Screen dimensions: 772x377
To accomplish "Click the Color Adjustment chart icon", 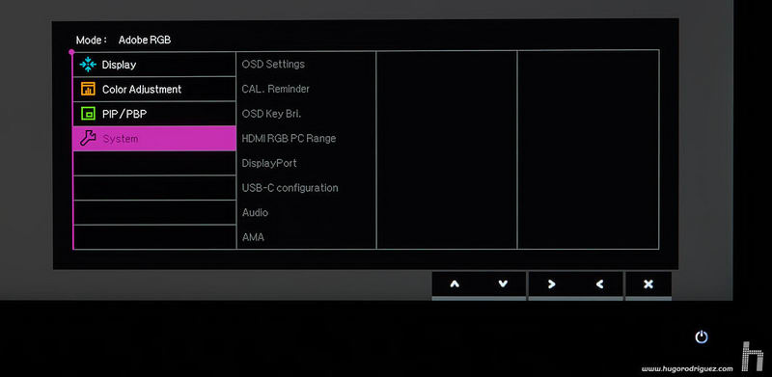I will coord(88,89).
